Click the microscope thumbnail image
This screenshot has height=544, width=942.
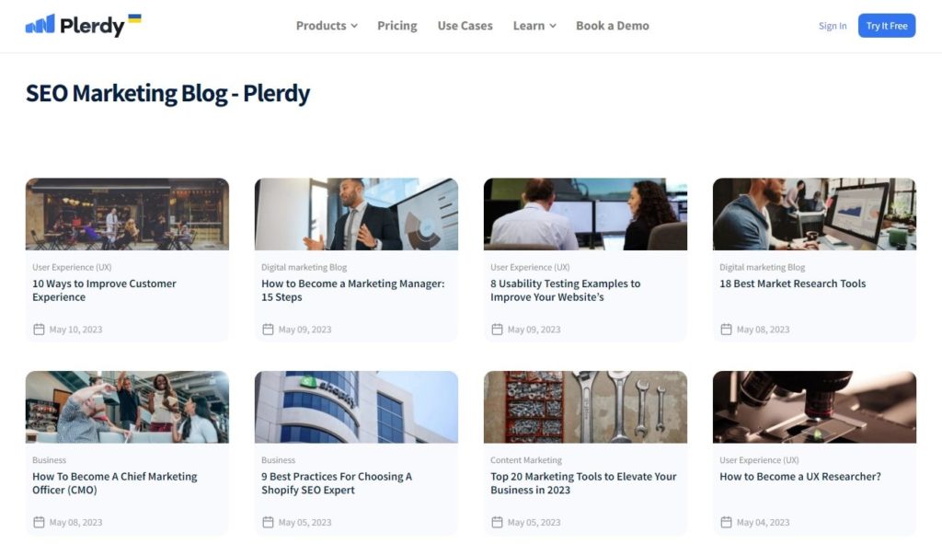pyautogui.click(x=814, y=407)
